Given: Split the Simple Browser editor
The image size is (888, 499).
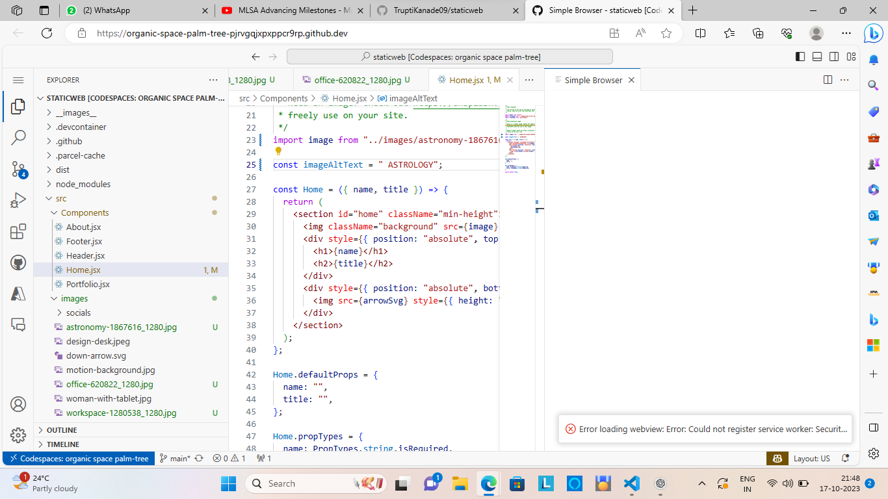Looking at the screenshot, I should pos(827,79).
